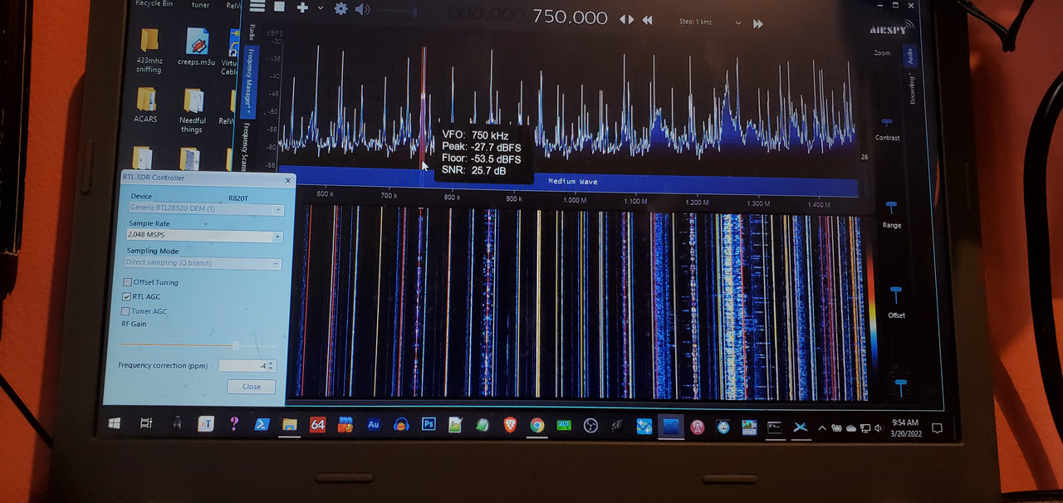Open the Step: 1 kHz dropdown
Image resolution: width=1063 pixels, height=503 pixels.
coord(710,22)
